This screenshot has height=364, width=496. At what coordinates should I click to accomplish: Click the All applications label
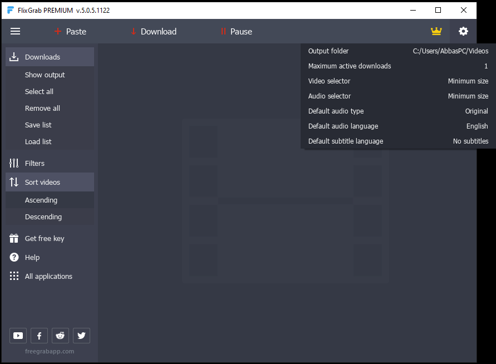48,277
